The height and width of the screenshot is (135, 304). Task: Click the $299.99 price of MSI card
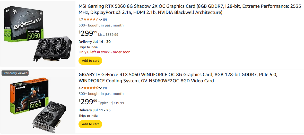[88, 33]
